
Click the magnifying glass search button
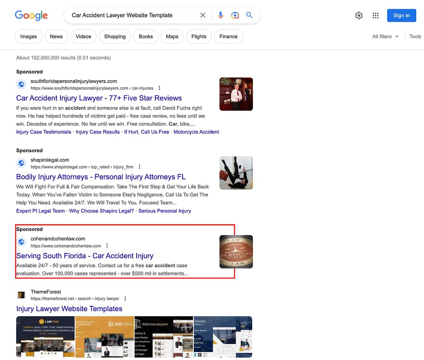(249, 15)
